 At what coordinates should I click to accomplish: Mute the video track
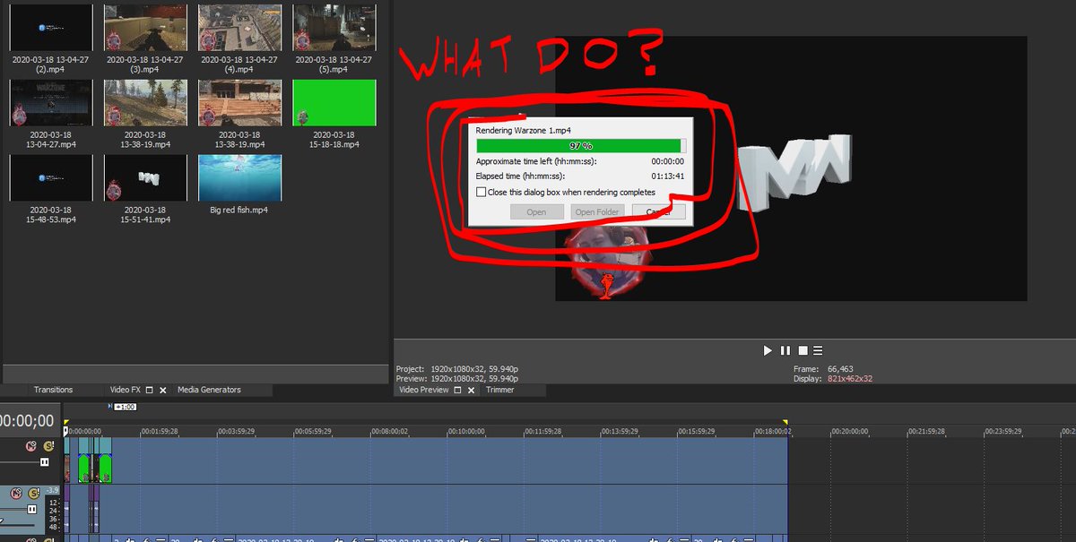(30, 445)
